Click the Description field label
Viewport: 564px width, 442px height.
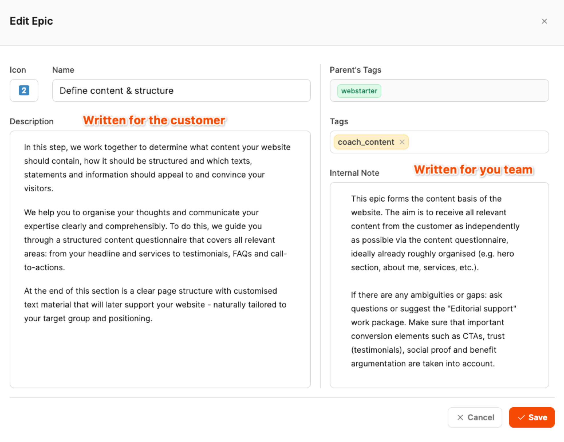point(31,121)
